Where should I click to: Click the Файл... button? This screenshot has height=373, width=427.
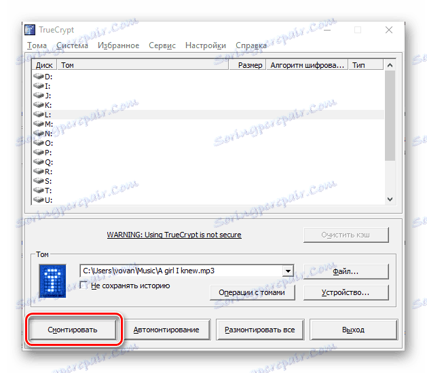tap(346, 271)
